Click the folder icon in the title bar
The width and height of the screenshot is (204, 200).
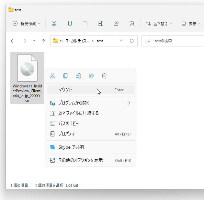coord(11,10)
